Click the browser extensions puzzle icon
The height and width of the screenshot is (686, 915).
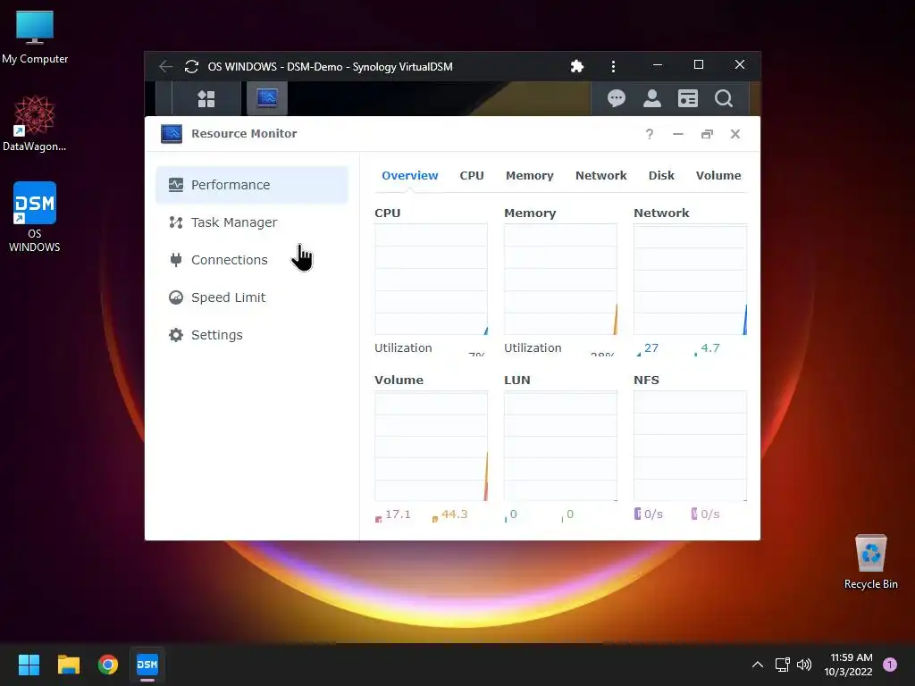point(577,66)
